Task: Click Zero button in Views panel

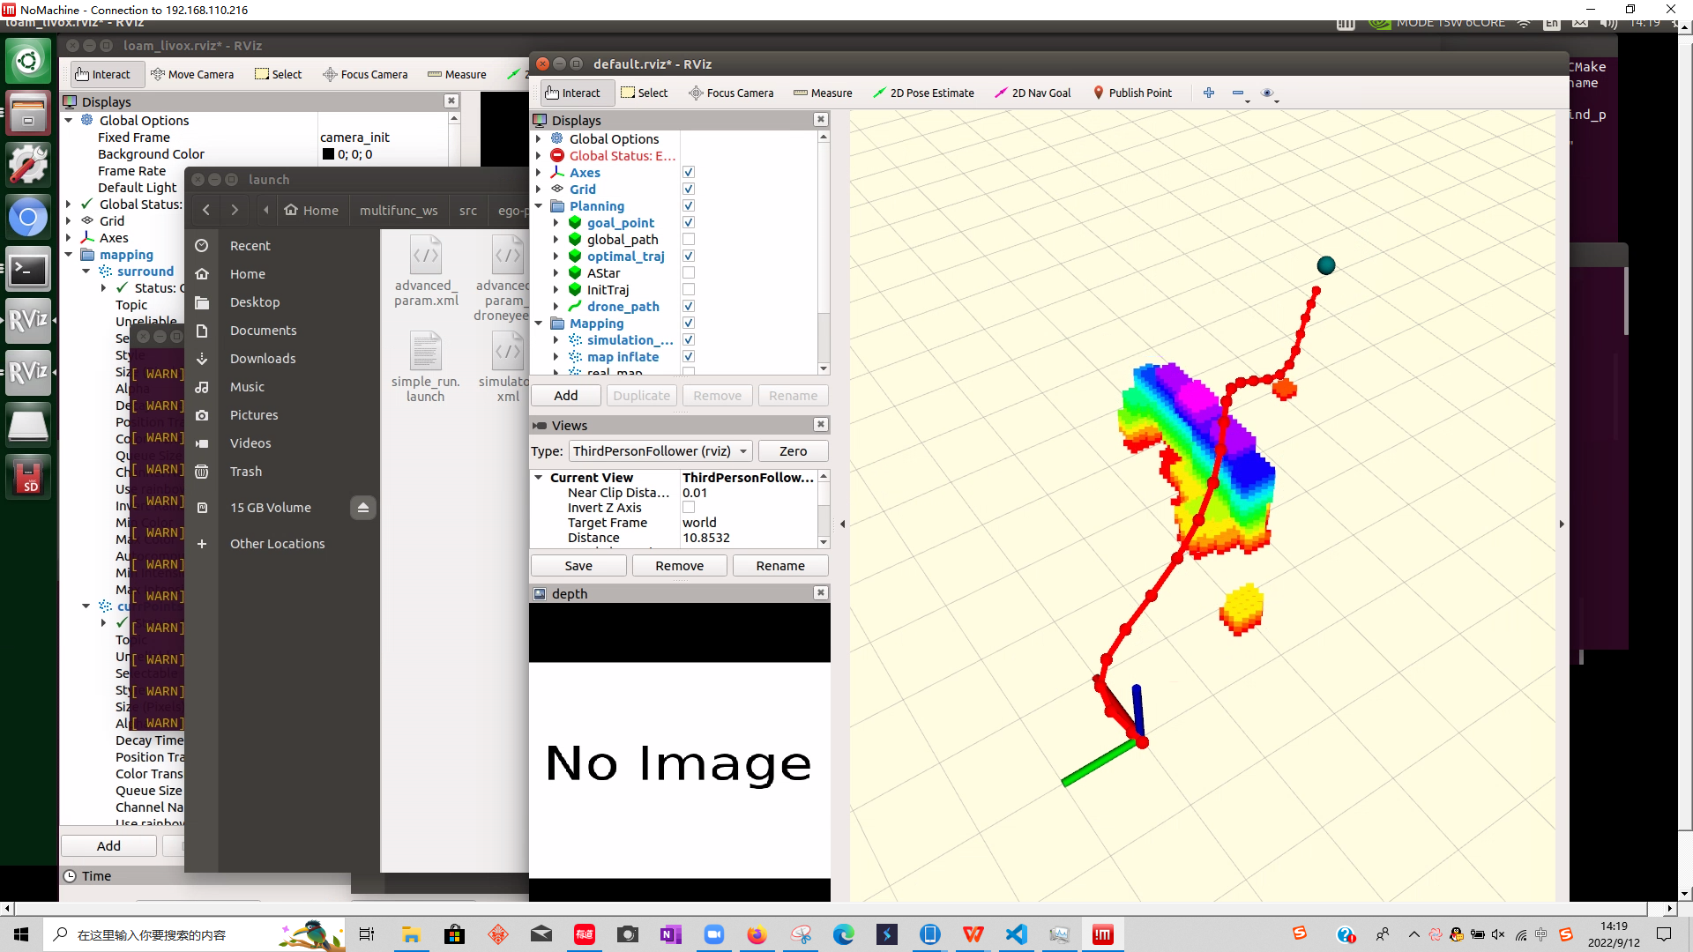Action: click(x=793, y=451)
